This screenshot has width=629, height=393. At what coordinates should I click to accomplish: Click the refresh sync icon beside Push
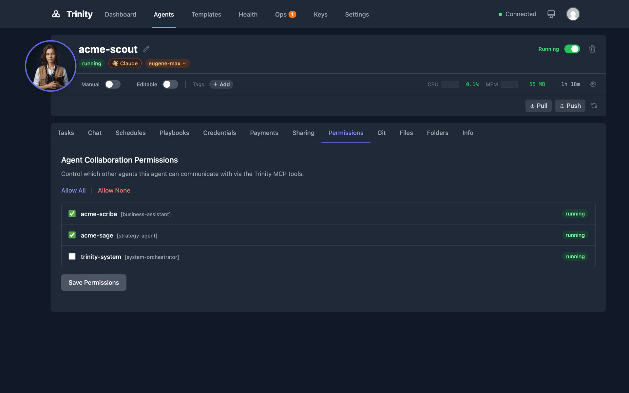pos(594,105)
